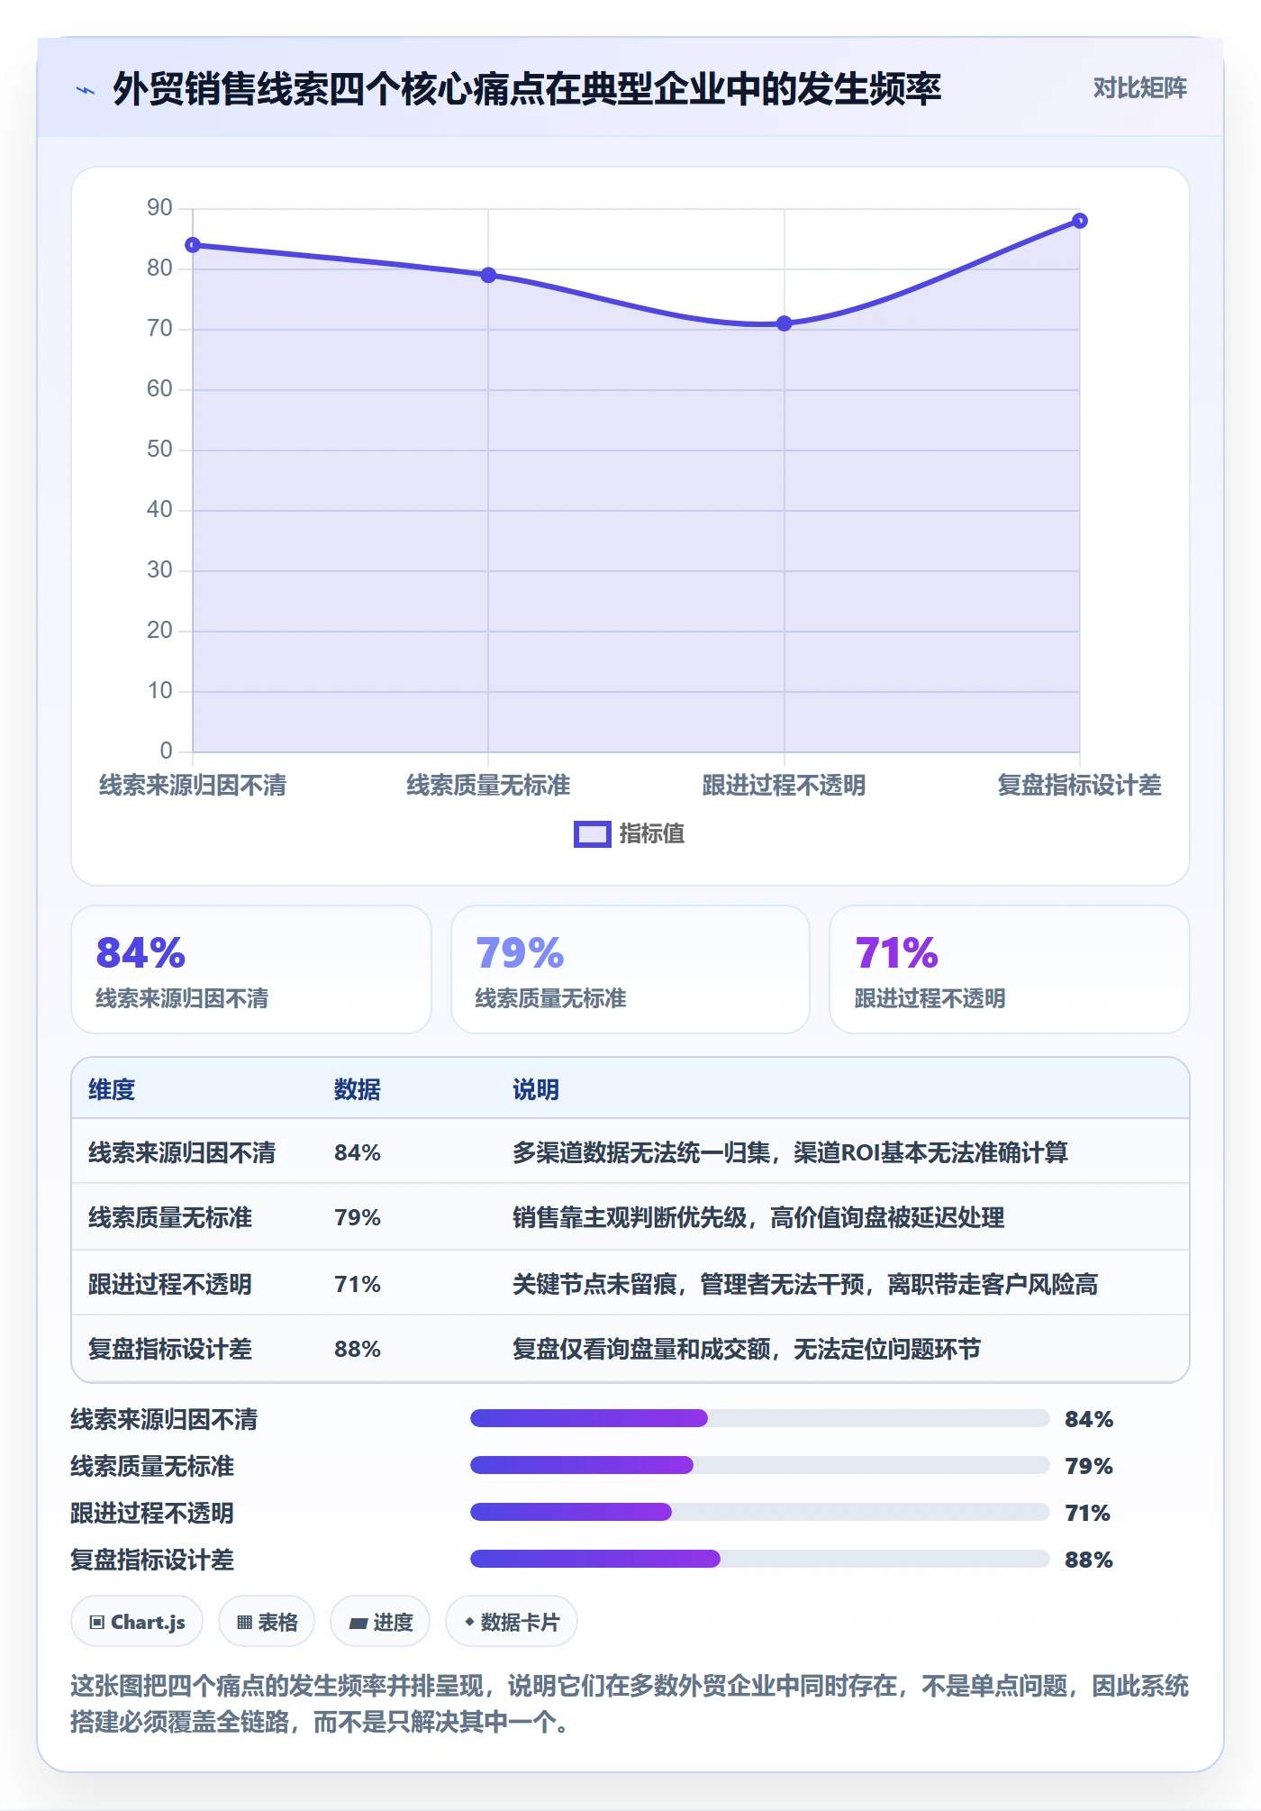Click the chart data point for 跟进过程不透明
This screenshot has width=1261, height=1811.
(784, 323)
